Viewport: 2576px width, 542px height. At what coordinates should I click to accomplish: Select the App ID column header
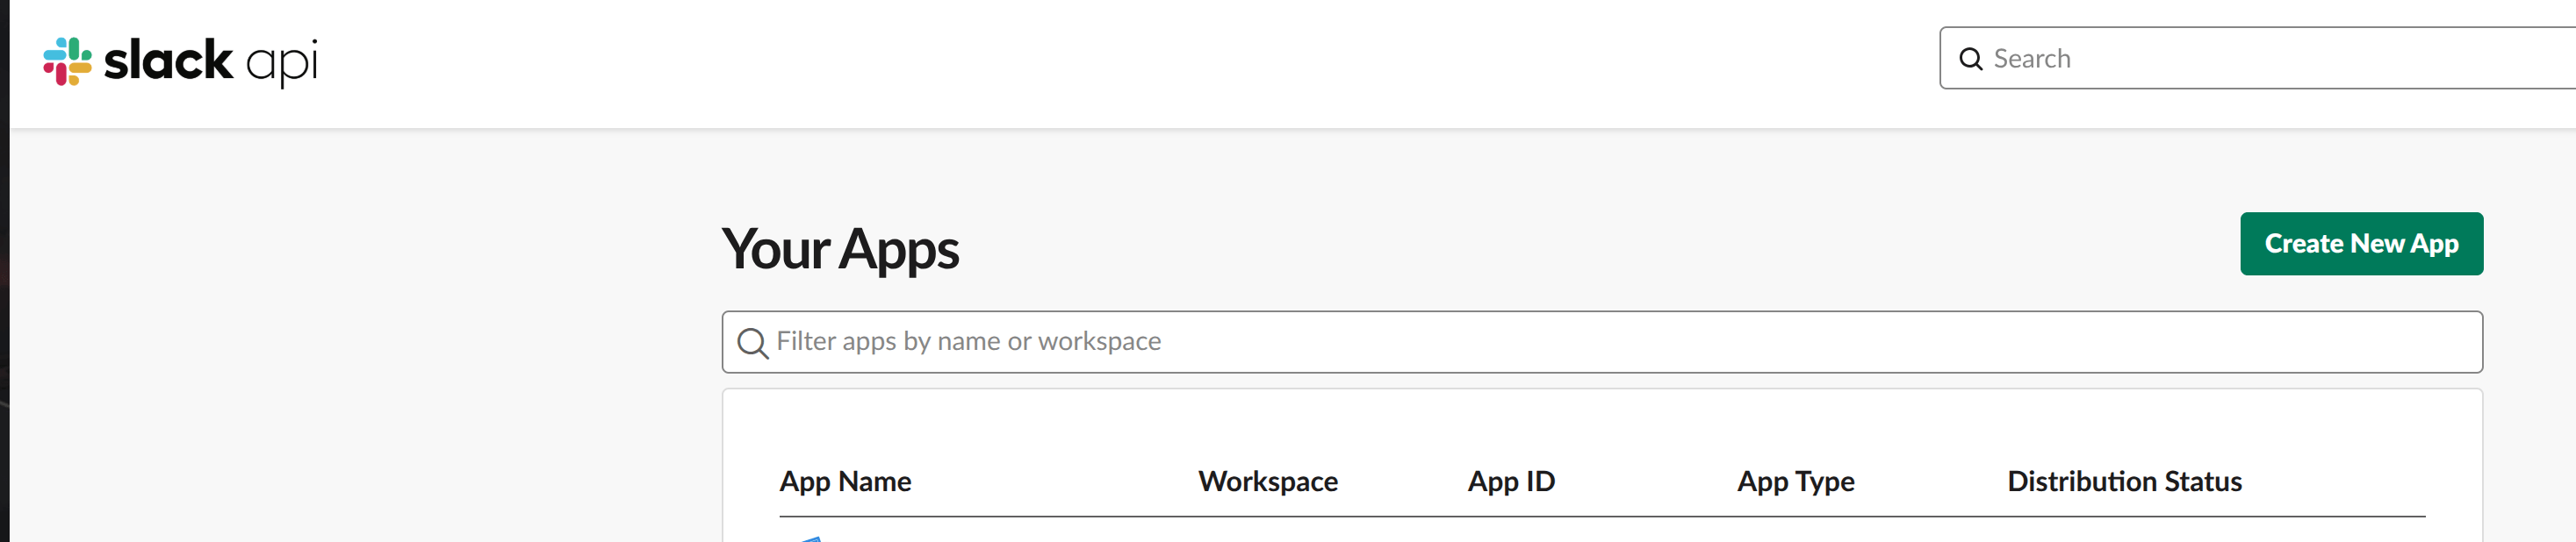tap(1510, 481)
